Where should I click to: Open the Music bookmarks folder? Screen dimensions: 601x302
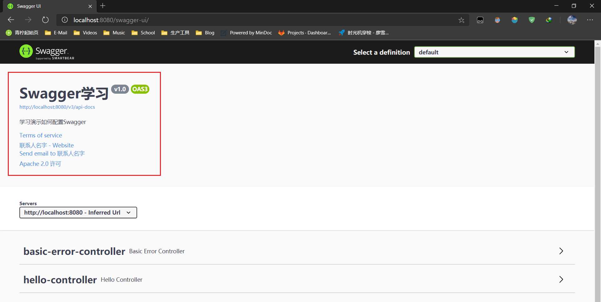click(114, 33)
